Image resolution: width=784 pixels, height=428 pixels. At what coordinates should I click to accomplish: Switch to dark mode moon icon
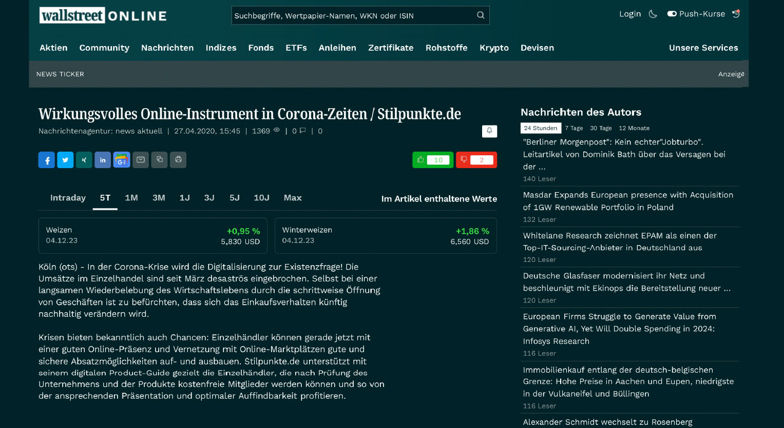[653, 14]
